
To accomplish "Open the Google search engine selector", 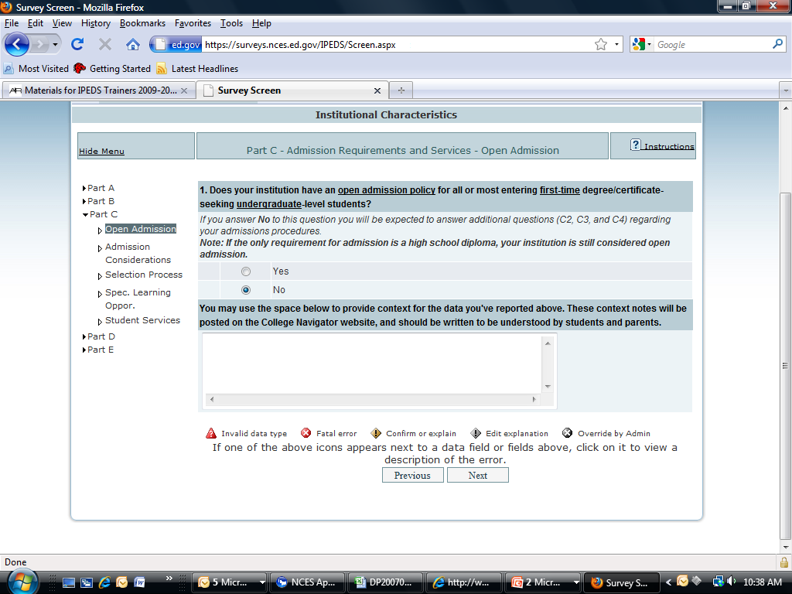I will (x=641, y=44).
